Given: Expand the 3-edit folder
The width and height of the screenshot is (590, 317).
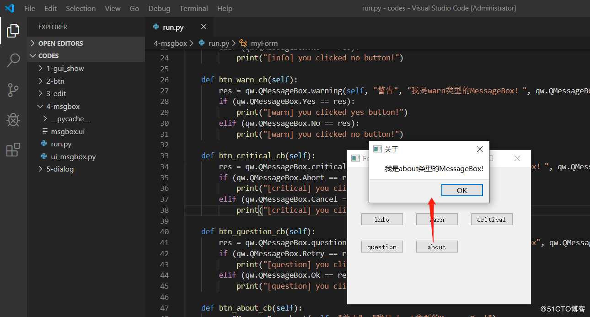Looking at the screenshot, I should coord(86,93).
